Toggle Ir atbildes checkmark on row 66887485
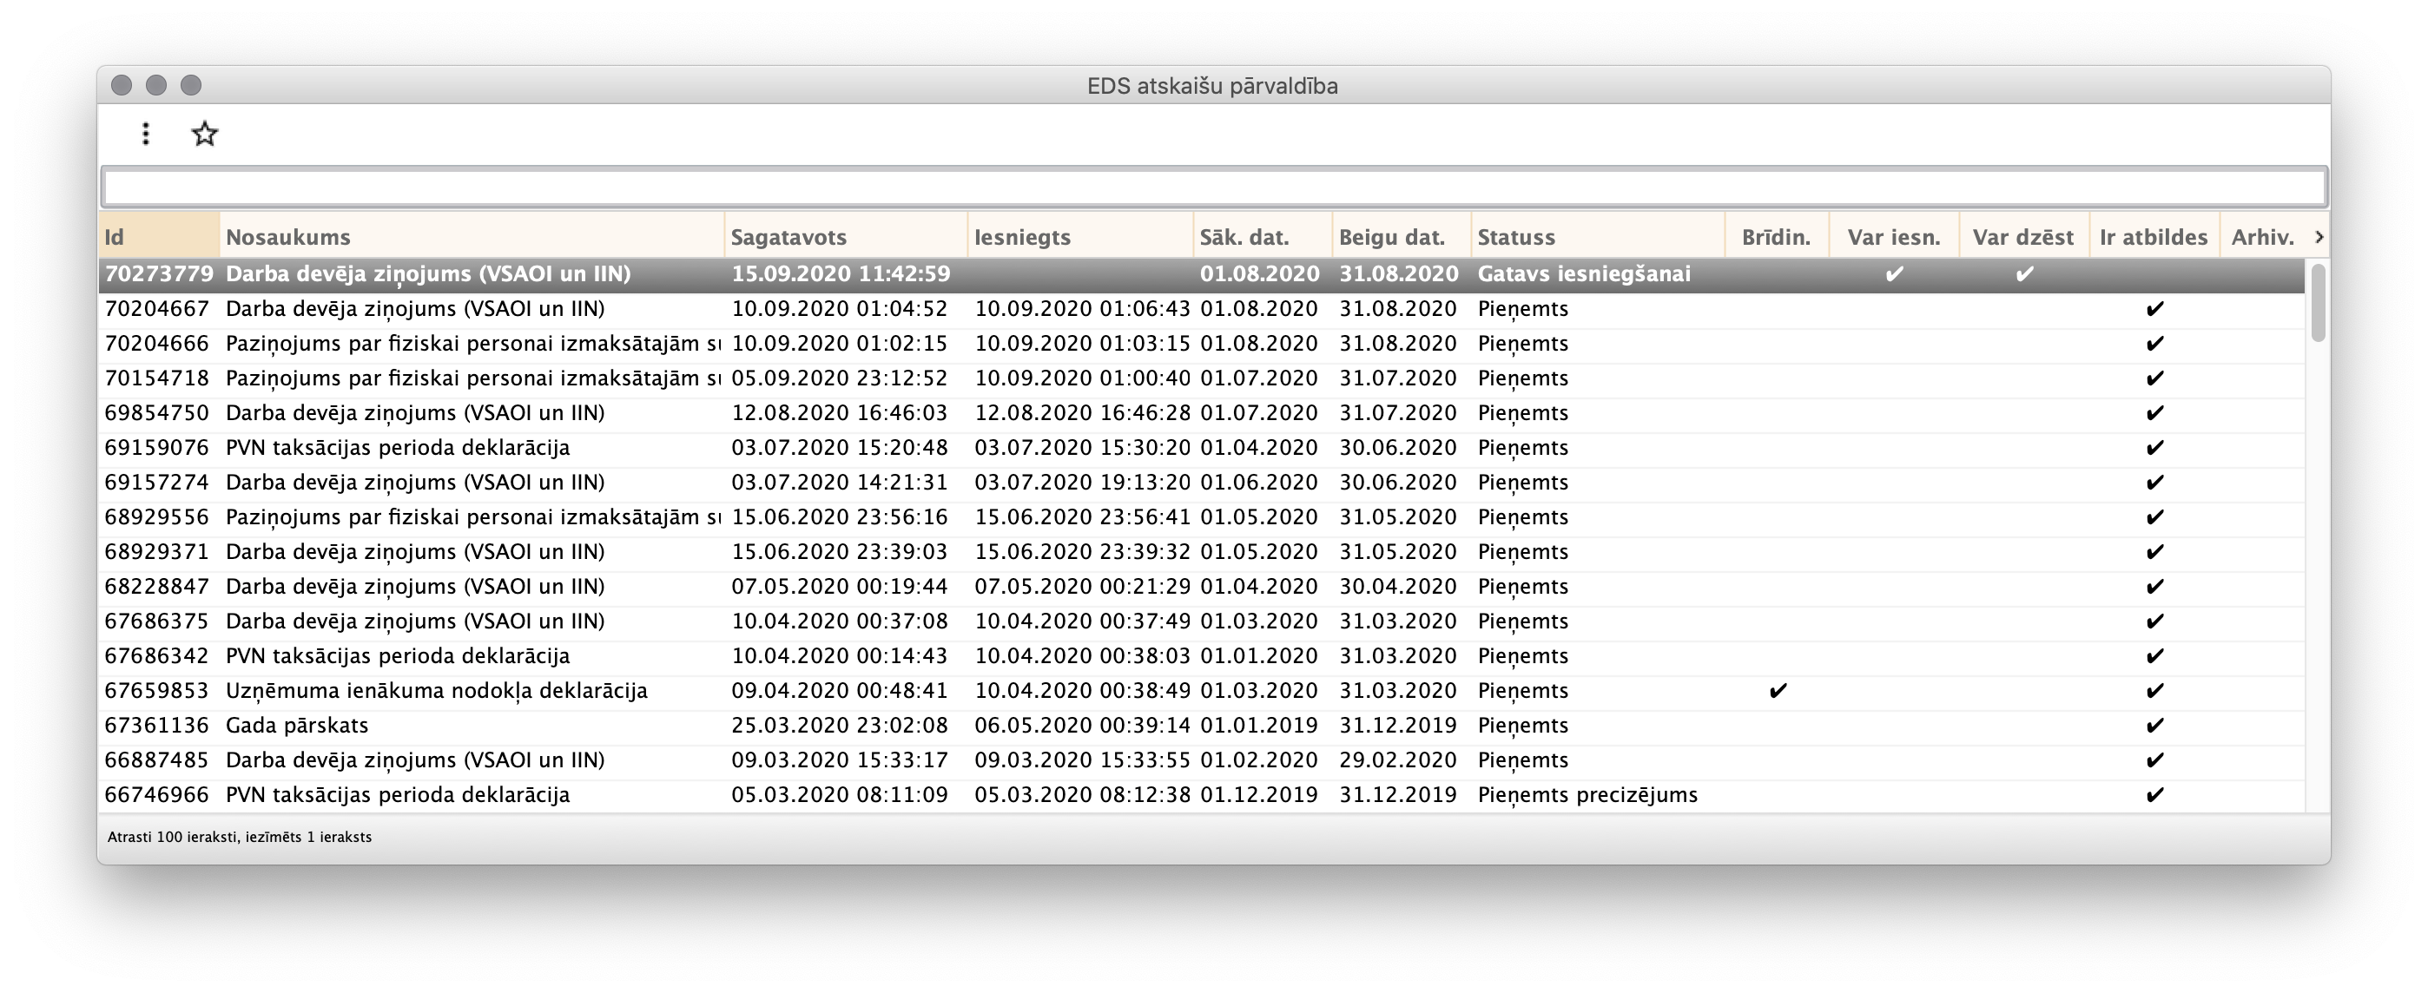Image resolution: width=2428 pixels, height=993 pixels. point(2154,760)
